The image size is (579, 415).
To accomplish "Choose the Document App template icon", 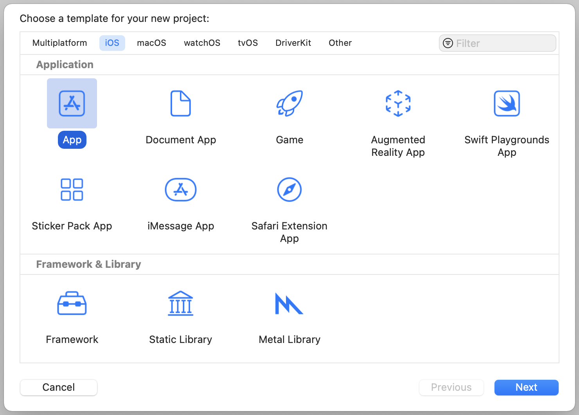I will tap(180, 104).
